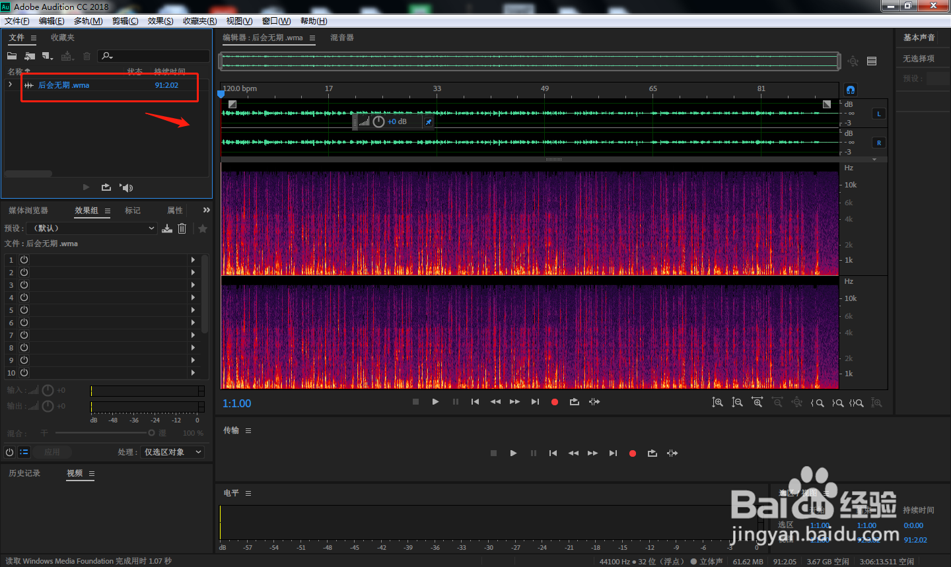Toggle left channel L button
The width and height of the screenshot is (951, 567).
(879, 114)
